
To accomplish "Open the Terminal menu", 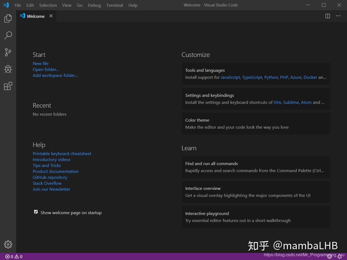I will pos(114,5).
